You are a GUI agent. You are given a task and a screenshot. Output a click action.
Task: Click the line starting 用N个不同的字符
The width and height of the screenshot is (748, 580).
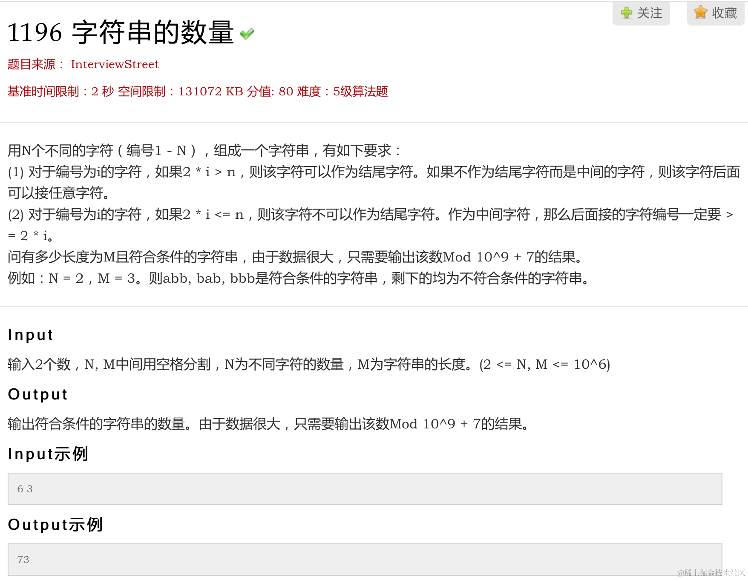204,150
